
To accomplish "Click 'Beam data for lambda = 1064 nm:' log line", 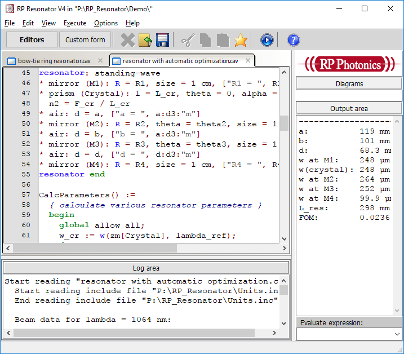I will tap(93, 320).
